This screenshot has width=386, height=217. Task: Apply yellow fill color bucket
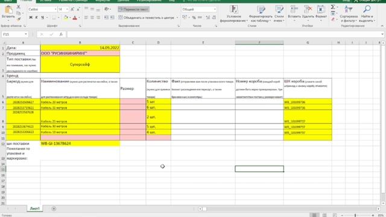pyautogui.click(x=66, y=17)
